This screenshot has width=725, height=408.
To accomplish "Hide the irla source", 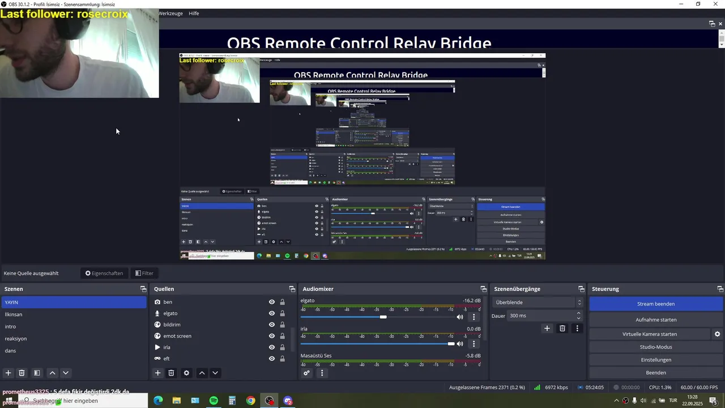I will pyautogui.click(x=272, y=347).
